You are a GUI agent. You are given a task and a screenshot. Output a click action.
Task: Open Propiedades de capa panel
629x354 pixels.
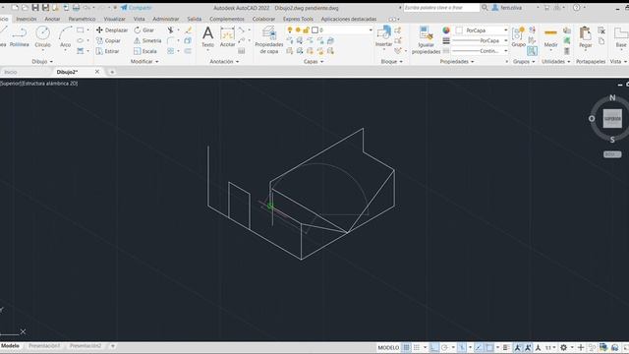coord(268,39)
